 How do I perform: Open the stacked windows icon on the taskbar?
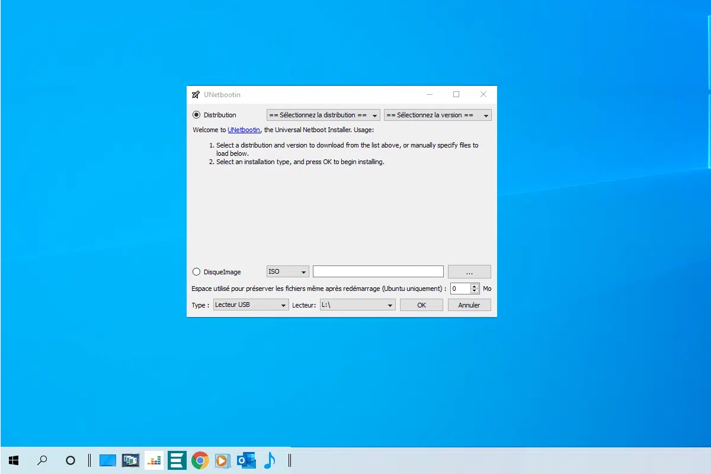(x=130, y=460)
